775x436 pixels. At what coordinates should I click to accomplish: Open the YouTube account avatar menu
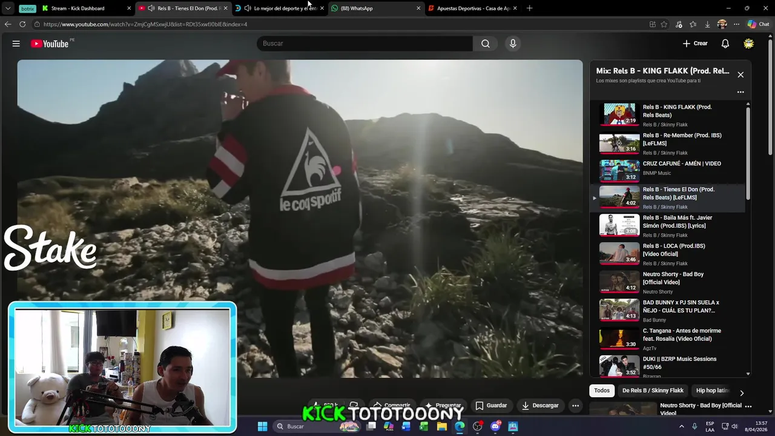[749, 44]
